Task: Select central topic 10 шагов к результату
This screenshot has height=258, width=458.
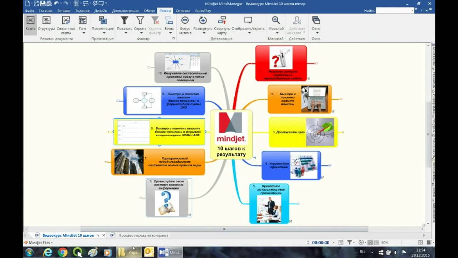Action: point(231,135)
